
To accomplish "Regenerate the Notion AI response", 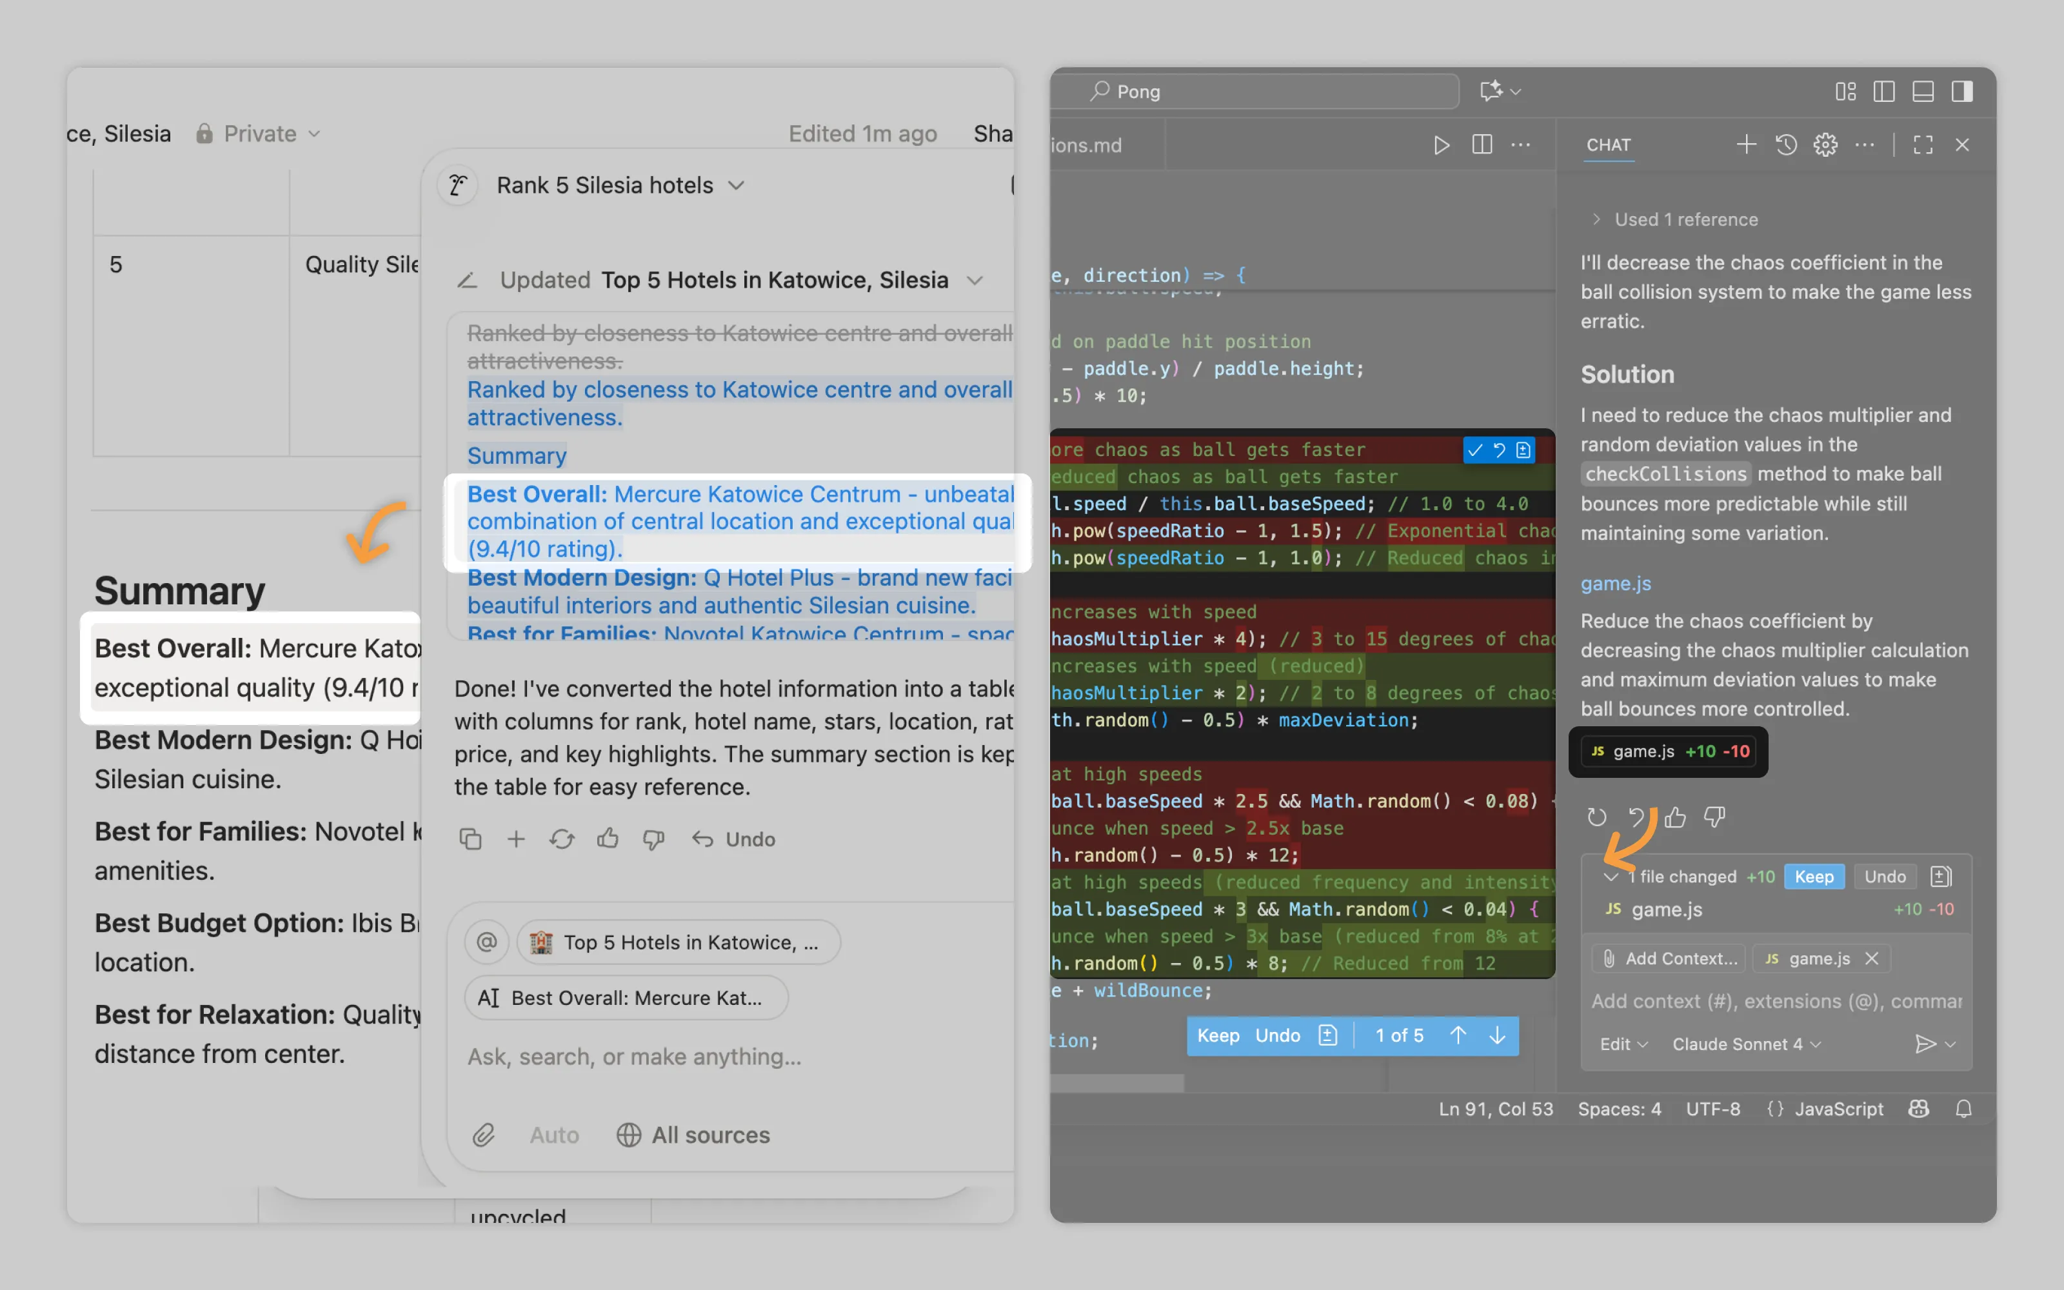I will tap(561, 840).
